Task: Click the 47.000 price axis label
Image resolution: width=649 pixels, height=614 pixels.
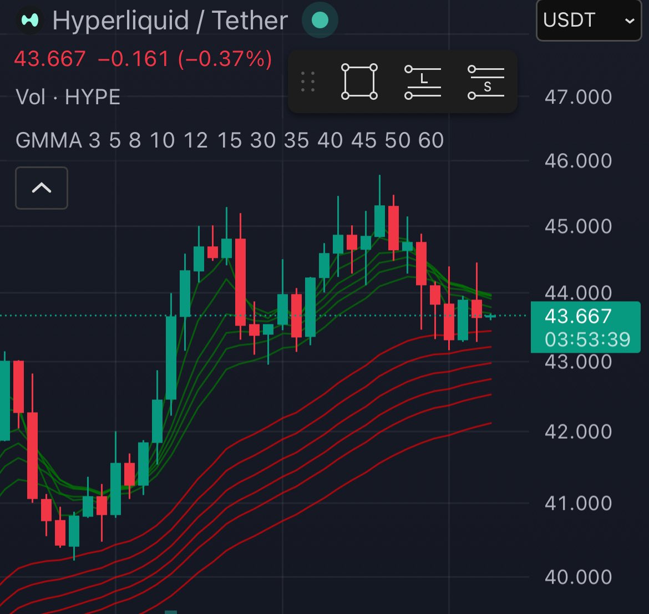Action: tap(578, 97)
